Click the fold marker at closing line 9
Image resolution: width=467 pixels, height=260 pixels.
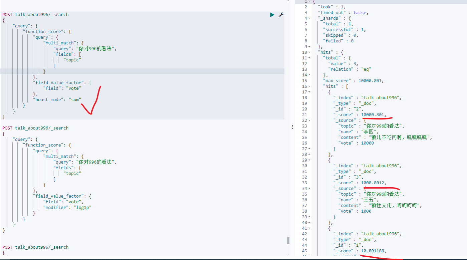(309, 46)
